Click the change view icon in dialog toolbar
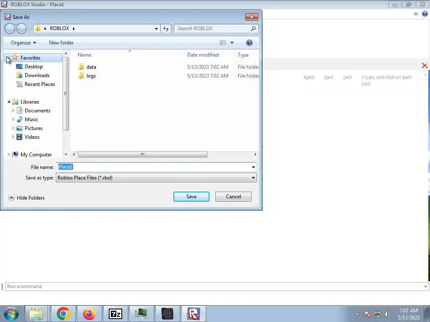This screenshot has height=322, width=430. 223,43
